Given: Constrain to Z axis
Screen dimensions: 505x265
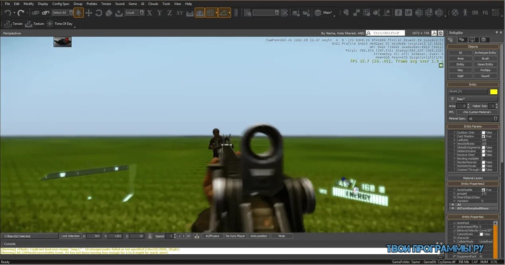Looking at the screenshot, I should pyautogui.click(x=169, y=13).
